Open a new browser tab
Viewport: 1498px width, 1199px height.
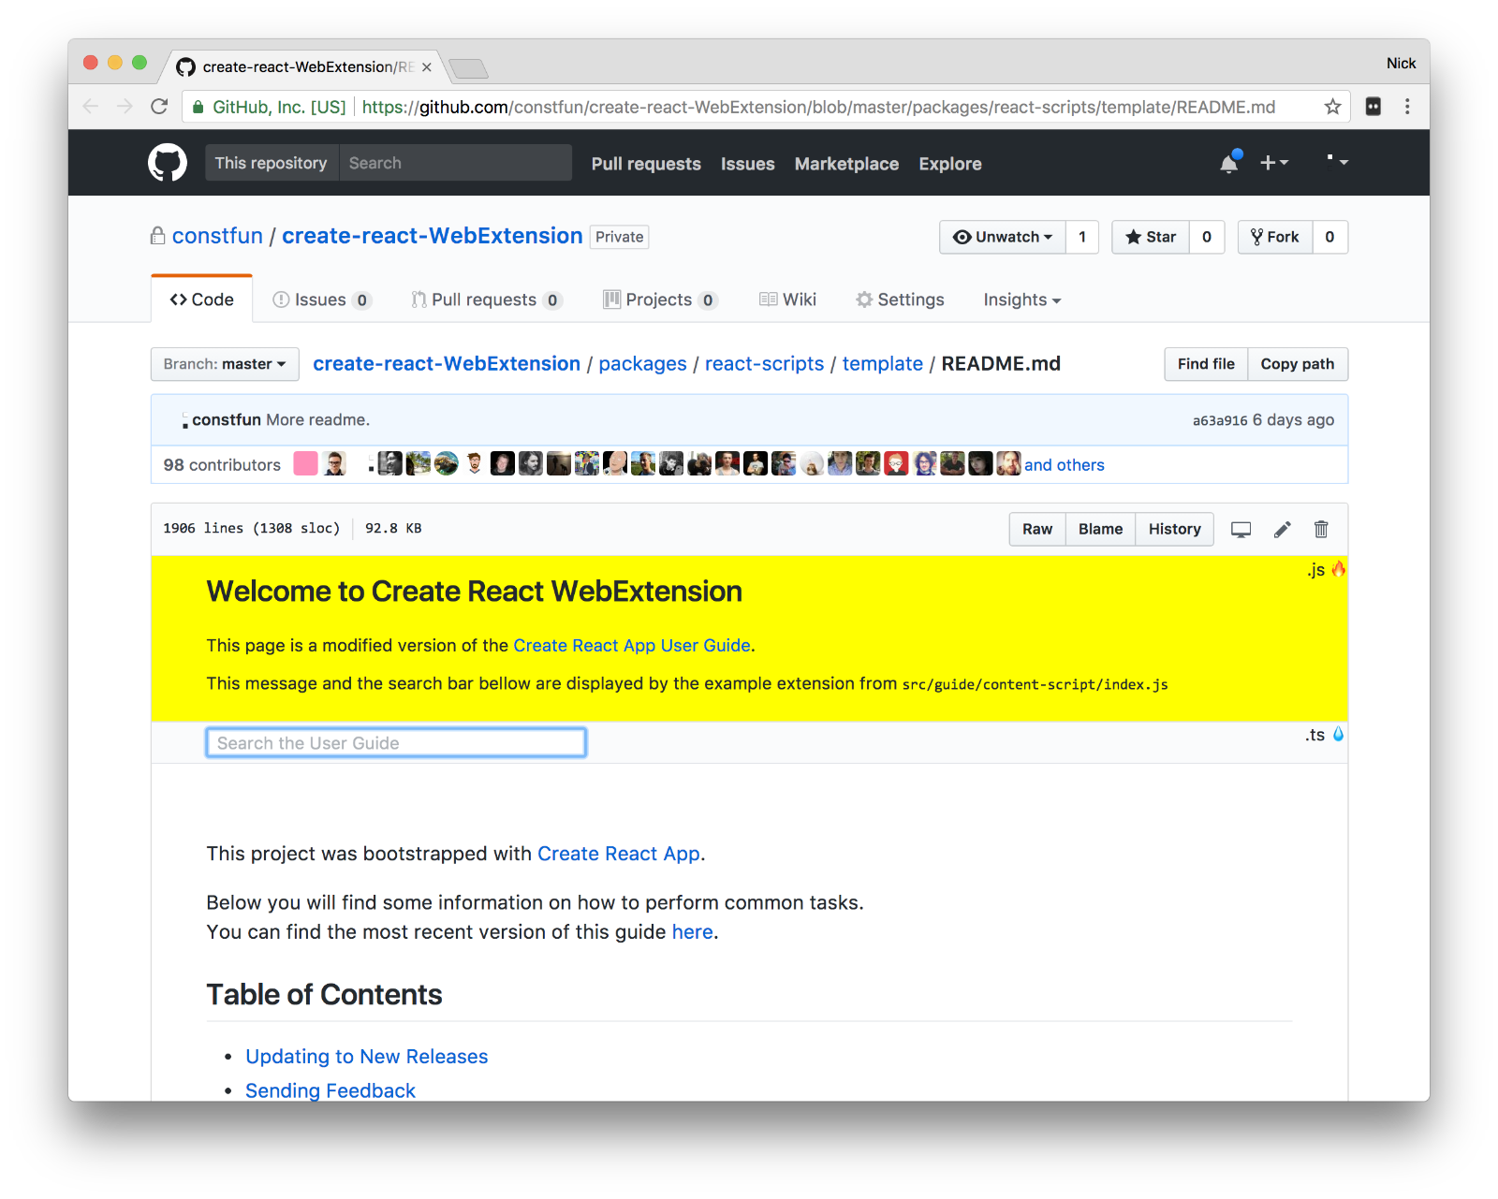coord(468,68)
